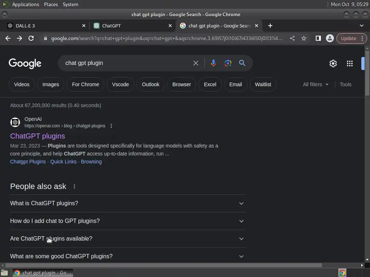Apply the Email filter chip
This screenshot has height=277, width=370.
(236, 84)
